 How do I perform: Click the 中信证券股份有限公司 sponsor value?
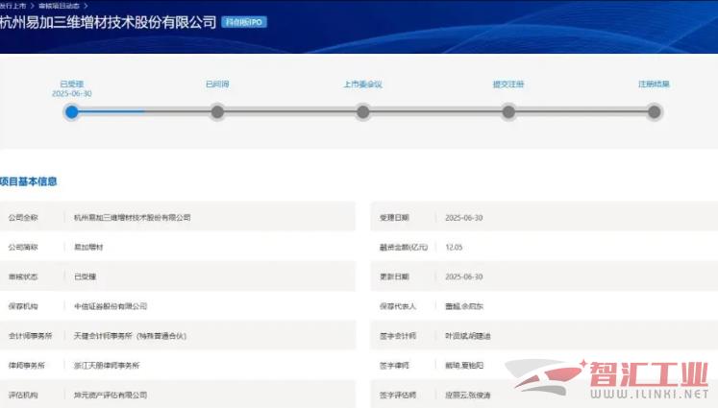pos(111,306)
